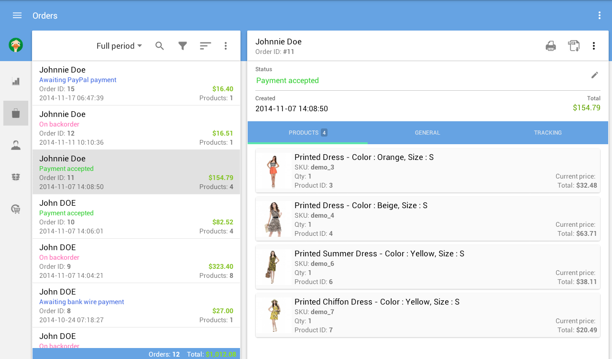Open the orders list overflow menu
The height and width of the screenshot is (359, 612).
click(x=226, y=46)
